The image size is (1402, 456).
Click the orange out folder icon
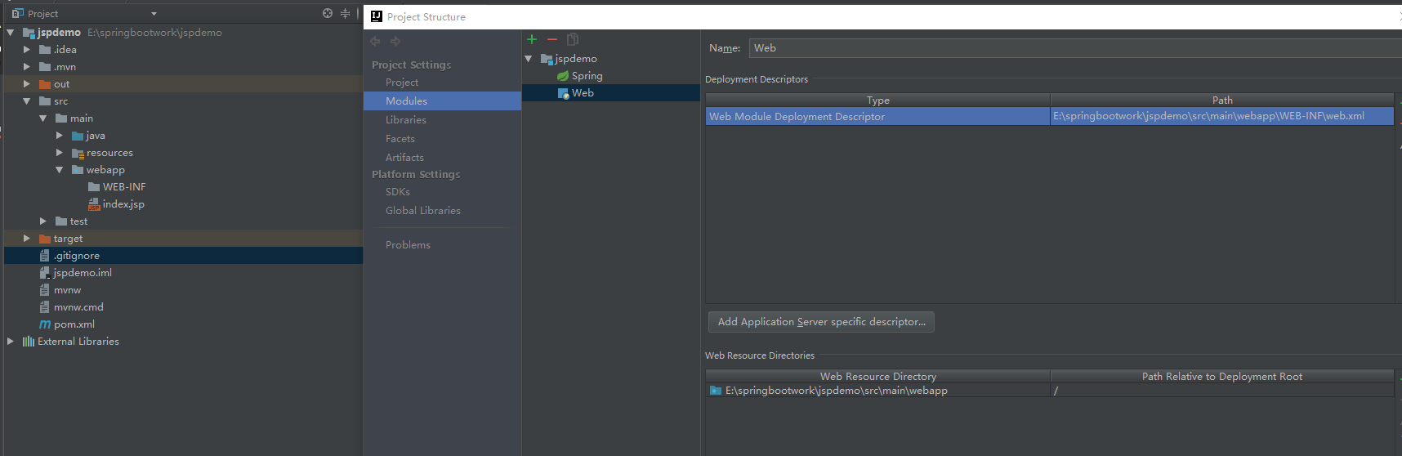(45, 84)
